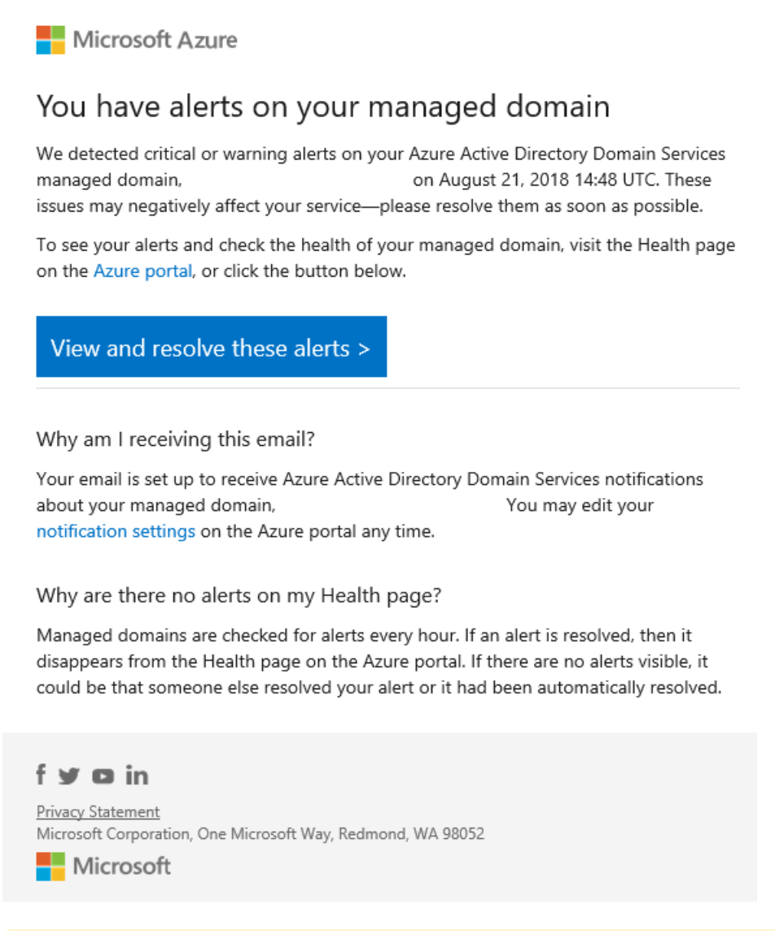Image resolution: width=775 pixels, height=931 pixels.
Task: Click Why are there no alerts on my Health page heading
Action: click(x=239, y=596)
